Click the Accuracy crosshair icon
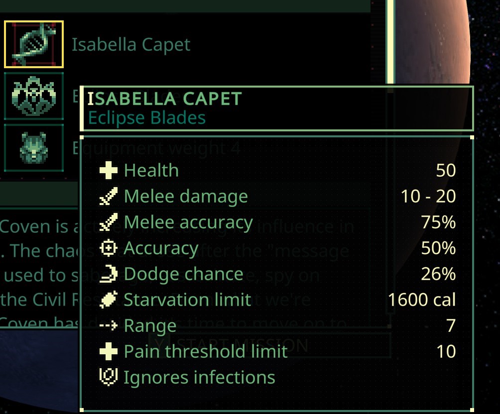This screenshot has height=414, width=500. [x=108, y=248]
